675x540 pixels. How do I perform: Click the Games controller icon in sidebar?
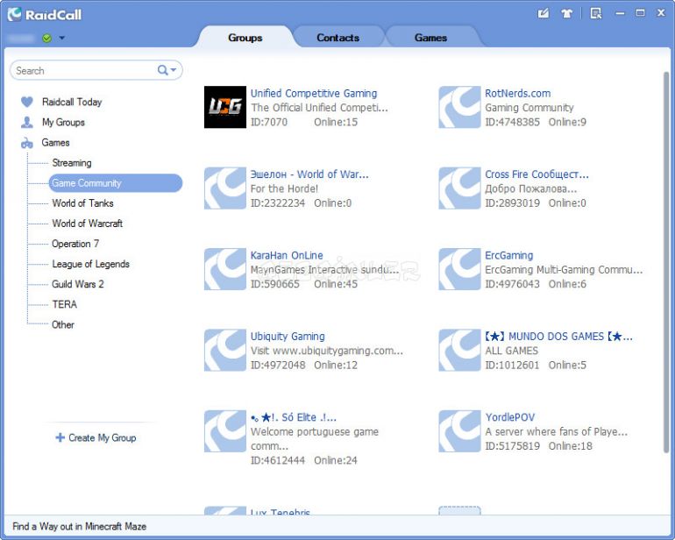tap(27, 143)
